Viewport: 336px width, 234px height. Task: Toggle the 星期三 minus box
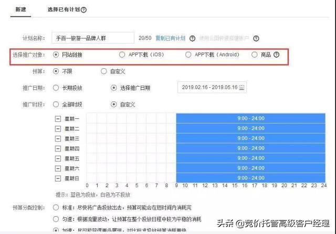click(58, 138)
